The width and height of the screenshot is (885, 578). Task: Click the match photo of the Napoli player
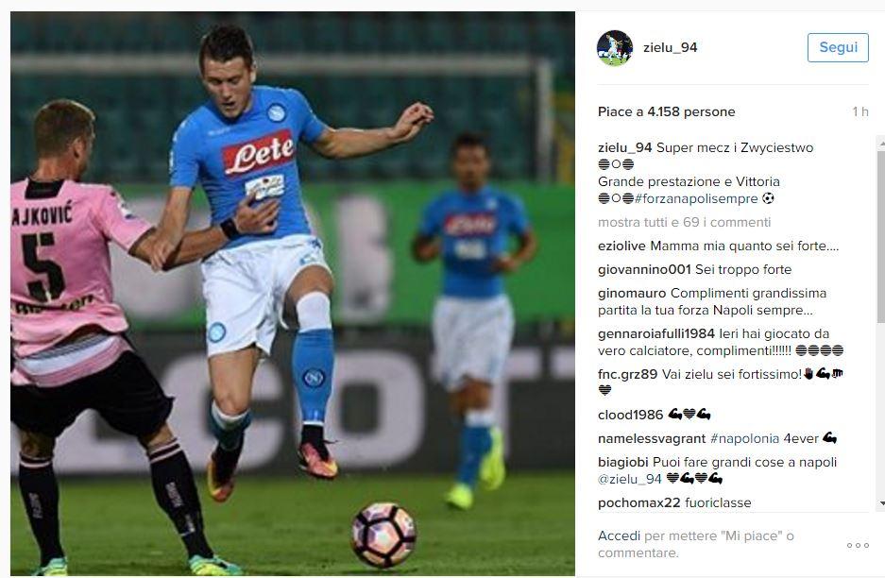coord(293,294)
